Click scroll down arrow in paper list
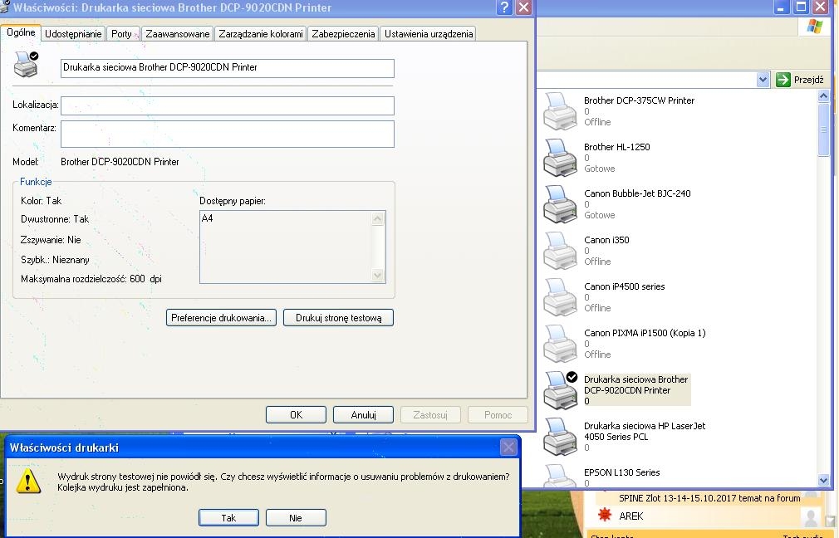 pos(378,276)
